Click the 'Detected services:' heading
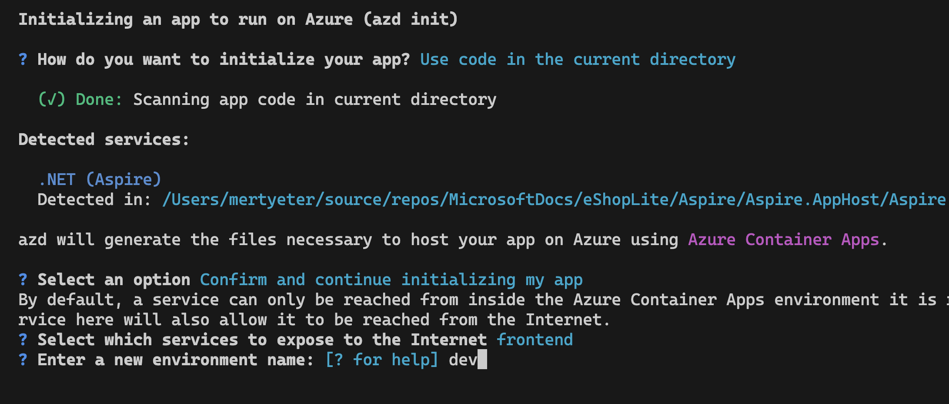Image resolution: width=949 pixels, height=404 pixels. [x=104, y=139]
